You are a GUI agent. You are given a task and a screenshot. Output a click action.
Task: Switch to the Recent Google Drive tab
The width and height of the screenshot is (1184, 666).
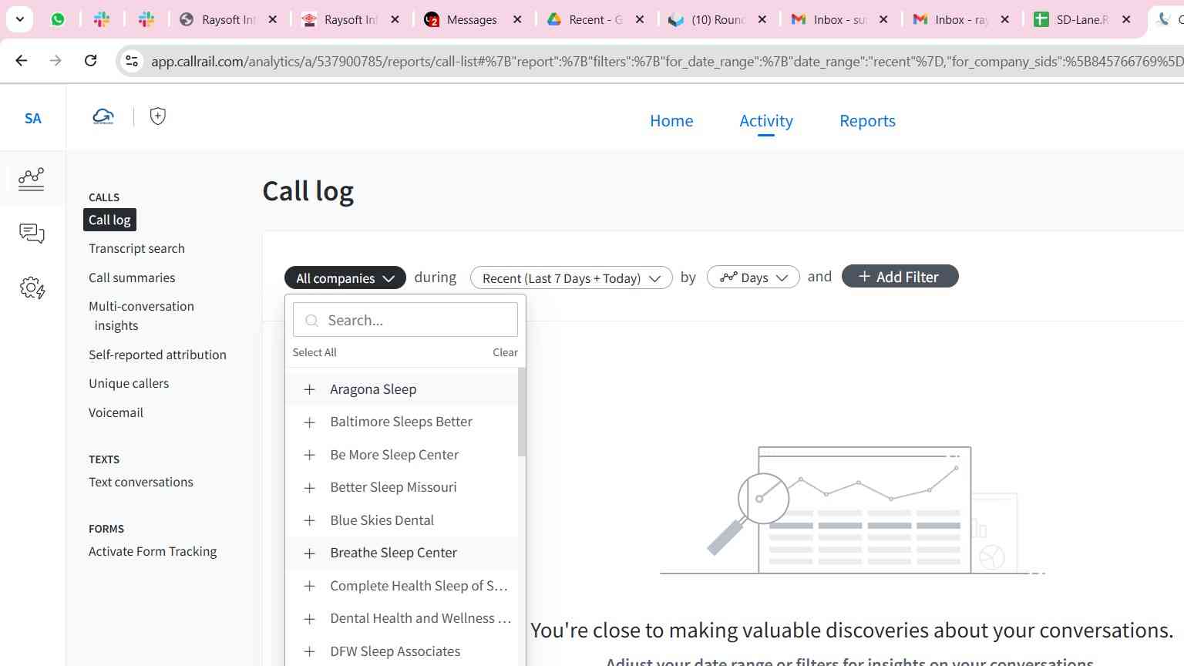pyautogui.click(x=594, y=19)
